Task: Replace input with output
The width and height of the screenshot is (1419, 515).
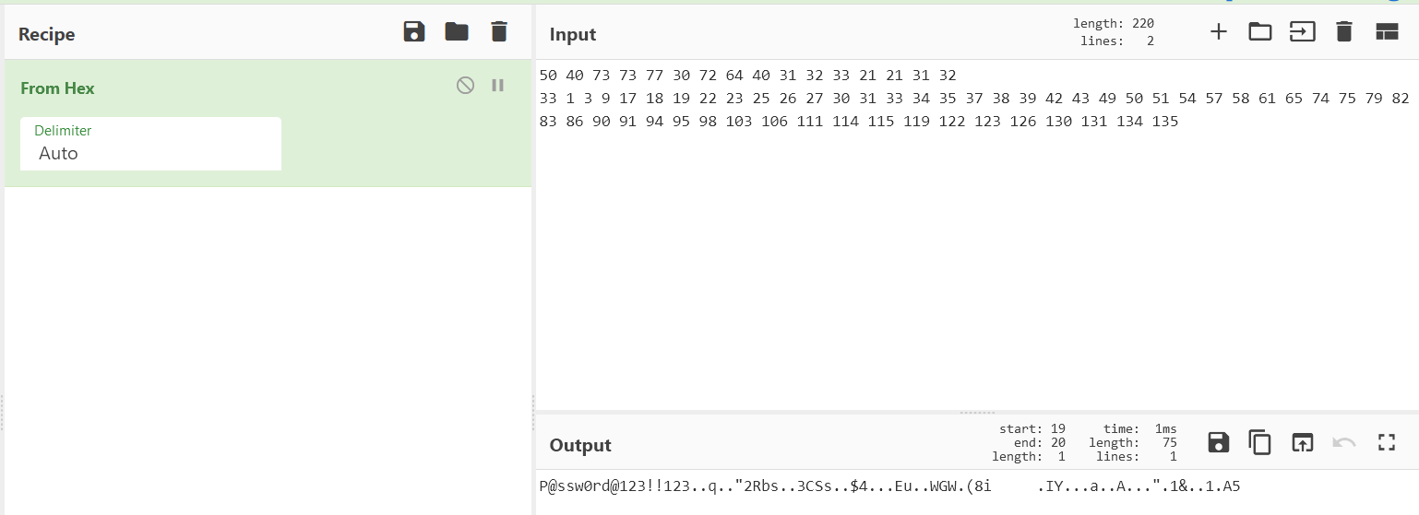Action: (x=1302, y=442)
